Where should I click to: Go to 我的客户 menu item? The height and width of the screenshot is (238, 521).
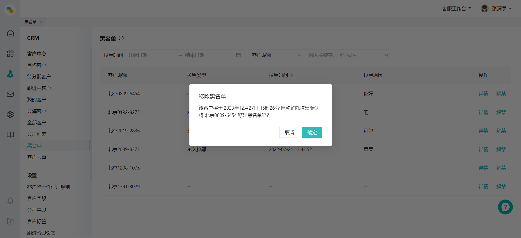tap(37, 100)
